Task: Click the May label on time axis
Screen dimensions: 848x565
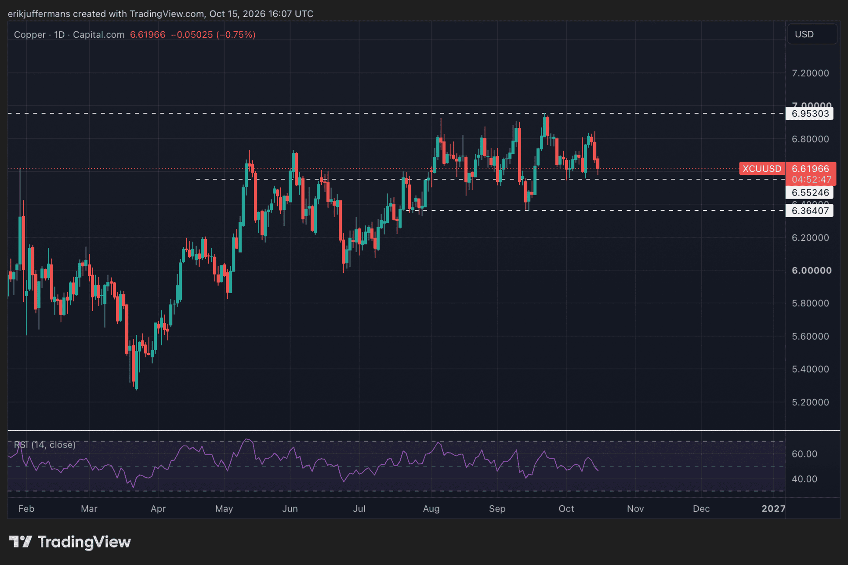Action: point(224,509)
